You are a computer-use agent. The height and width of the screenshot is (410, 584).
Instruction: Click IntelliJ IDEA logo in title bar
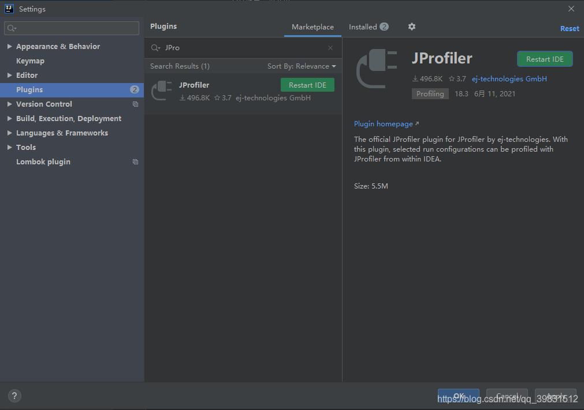click(x=9, y=9)
